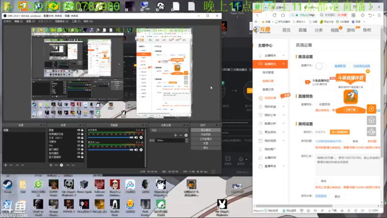Screen dimensions: 387x218
Task: Open browser hamburger menu
Action: pos(379,15)
